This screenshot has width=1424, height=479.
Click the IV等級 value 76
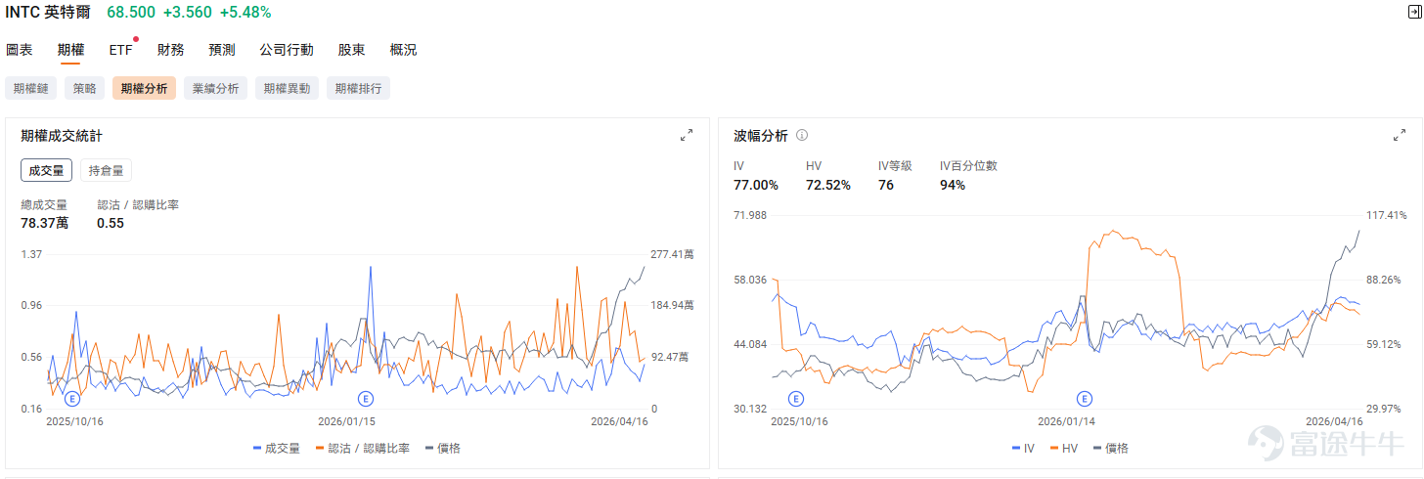click(x=886, y=185)
